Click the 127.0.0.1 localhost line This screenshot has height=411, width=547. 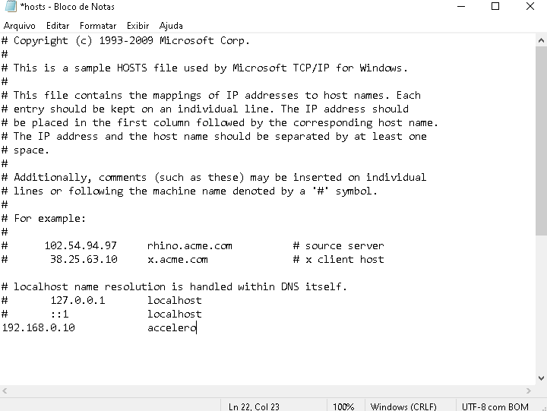point(102,300)
